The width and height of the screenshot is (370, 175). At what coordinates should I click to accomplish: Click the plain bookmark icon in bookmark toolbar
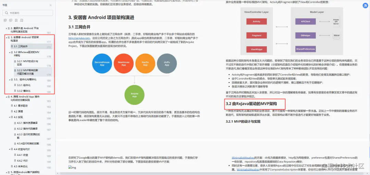(x=22, y=21)
